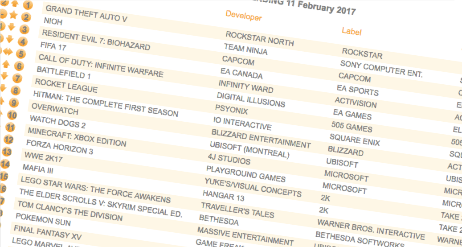This screenshot has height=247, width=462.
Task: Click the rank 6 badge
Action: [x=19, y=66]
